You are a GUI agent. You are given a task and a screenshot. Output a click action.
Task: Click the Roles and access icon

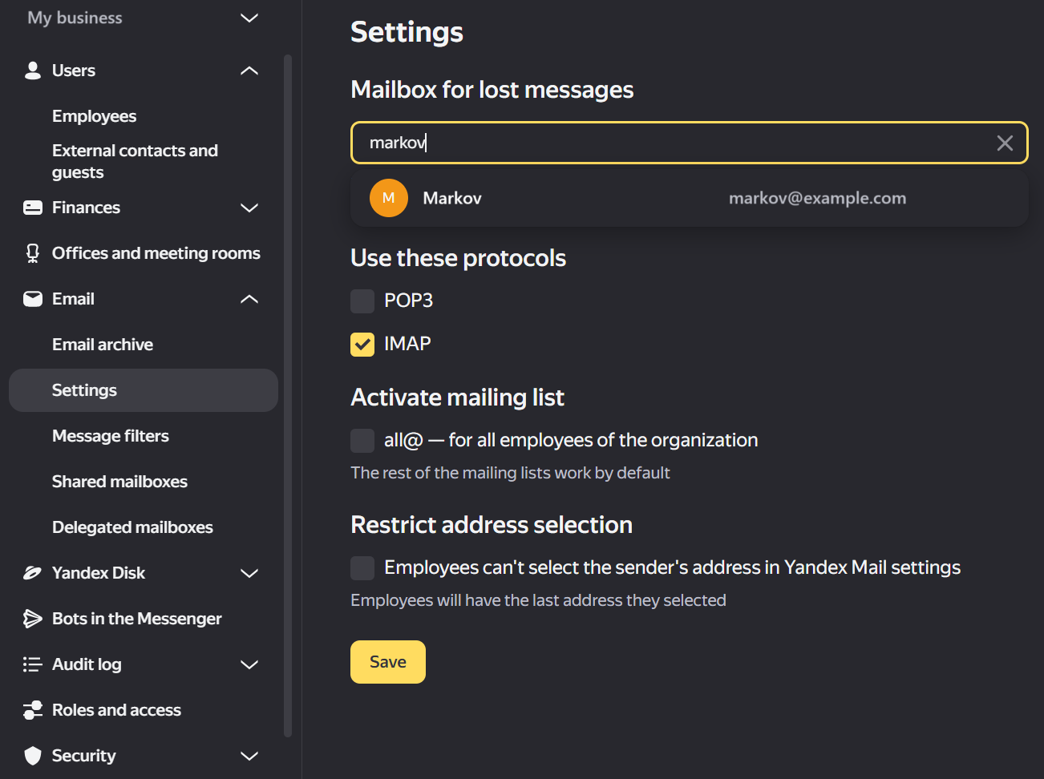33,710
